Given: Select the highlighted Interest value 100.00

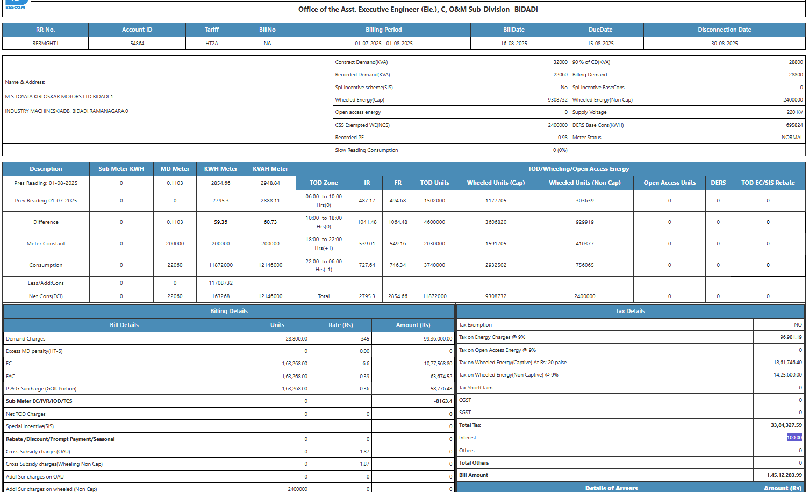Looking at the screenshot, I should tap(794, 438).
